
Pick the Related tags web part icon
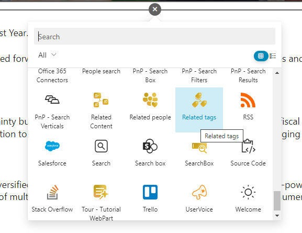pos(199,100)
